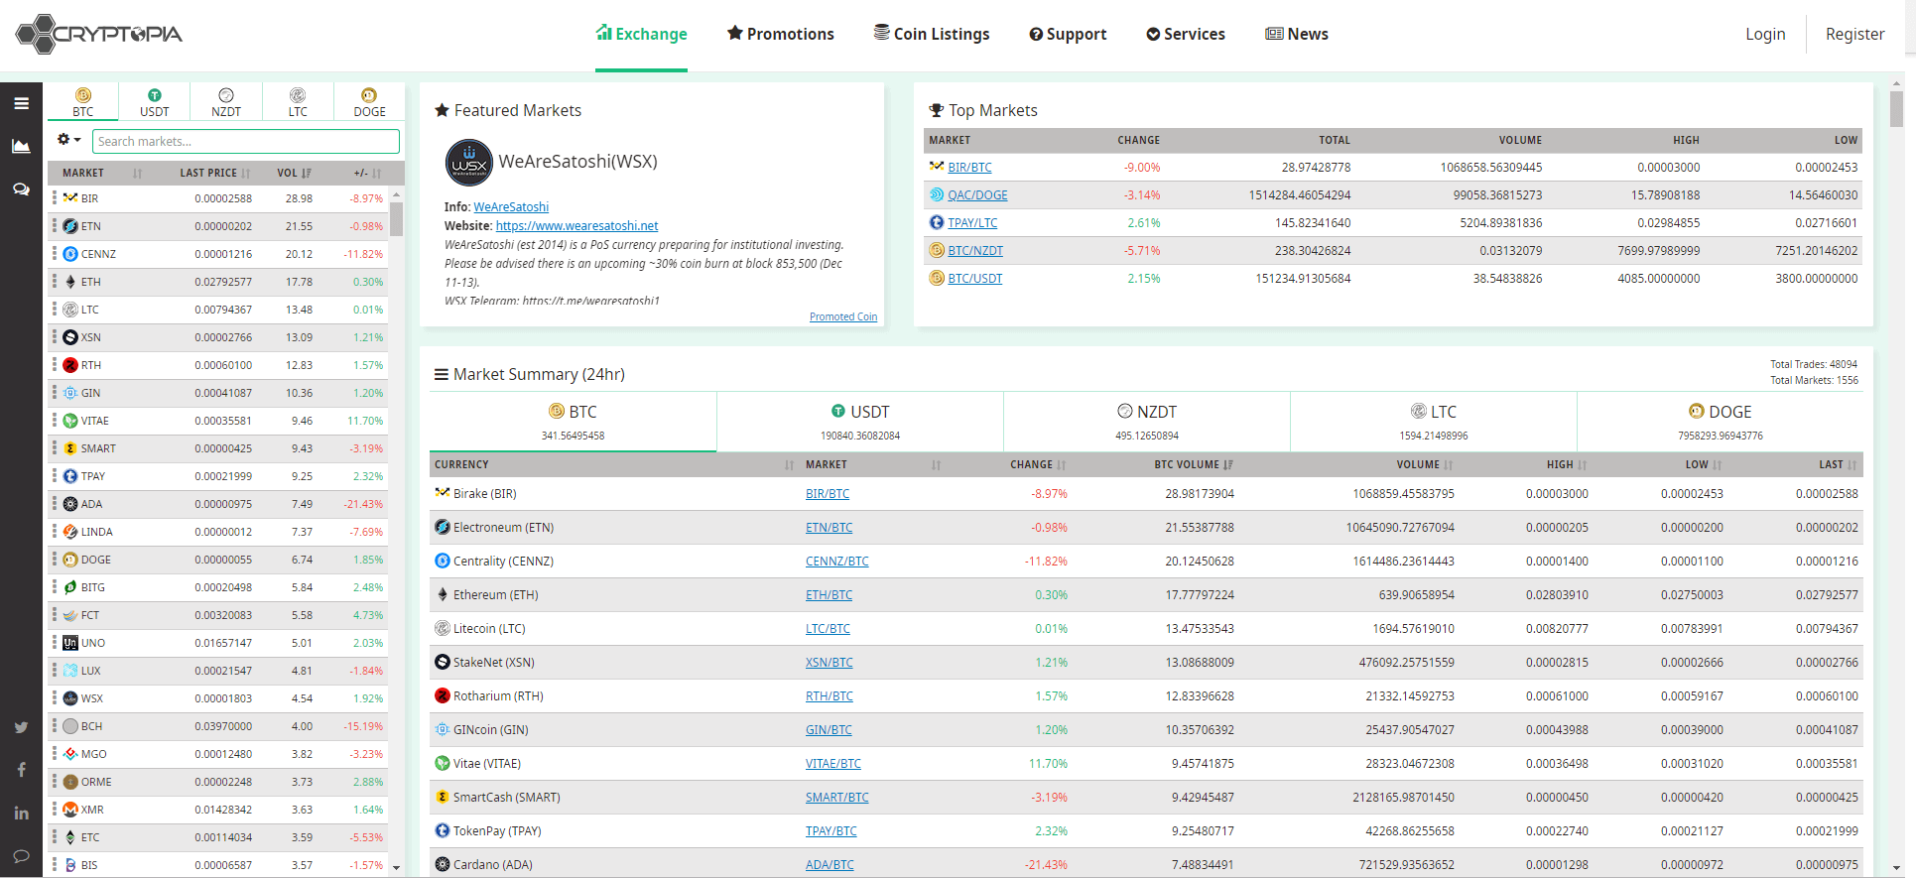Switch Market Summary to LTC tab

1434,422
